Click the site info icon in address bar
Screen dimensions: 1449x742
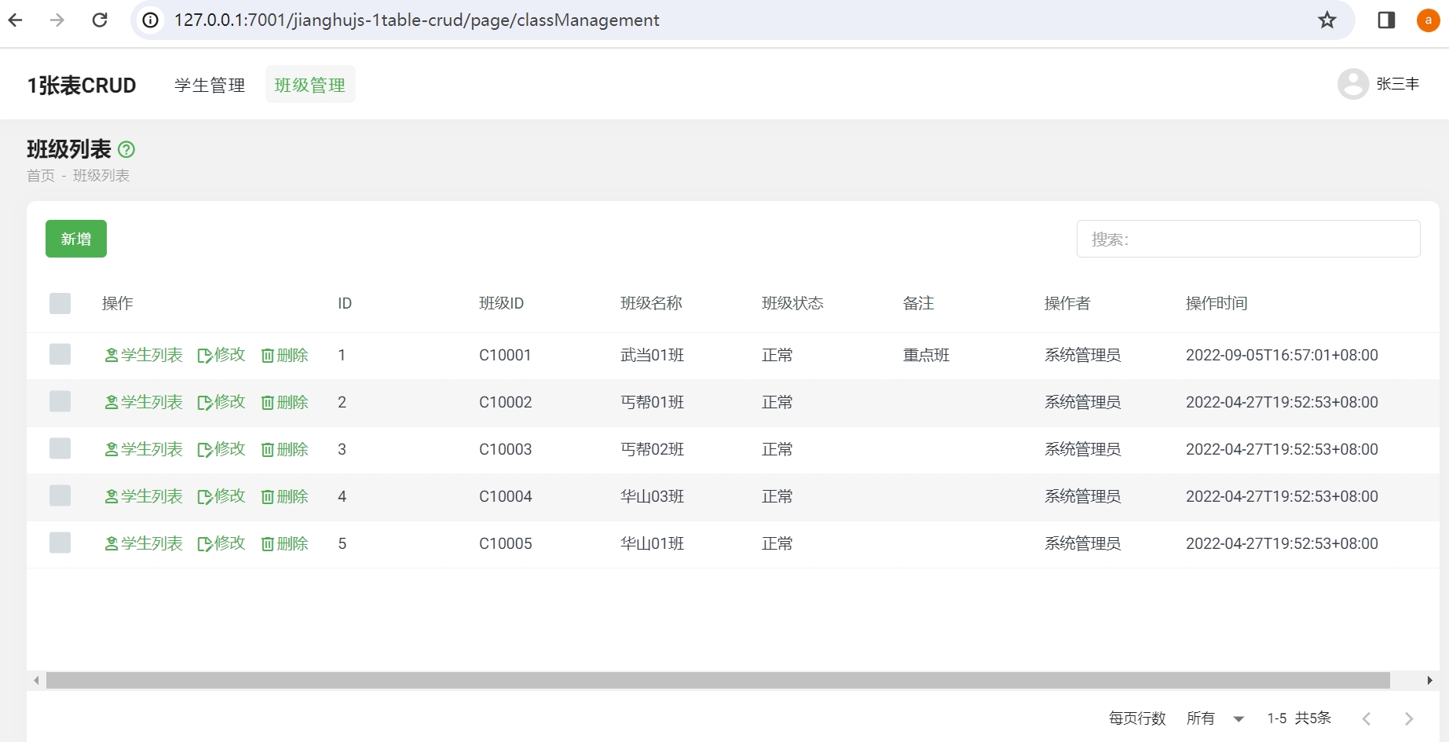pyautogui.click(x=149, y=20)
